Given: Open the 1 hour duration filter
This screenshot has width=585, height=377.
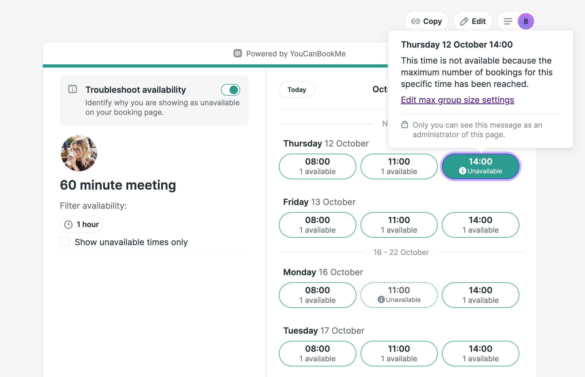Looking at the screenshot, I should pyautogui.click(x=81, y=224).
